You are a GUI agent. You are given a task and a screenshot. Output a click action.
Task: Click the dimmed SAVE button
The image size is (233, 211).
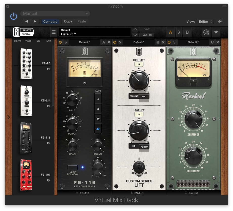click(147, 29)
